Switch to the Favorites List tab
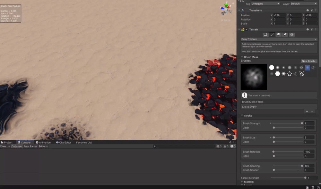The image size is (321, 189). 84,143
